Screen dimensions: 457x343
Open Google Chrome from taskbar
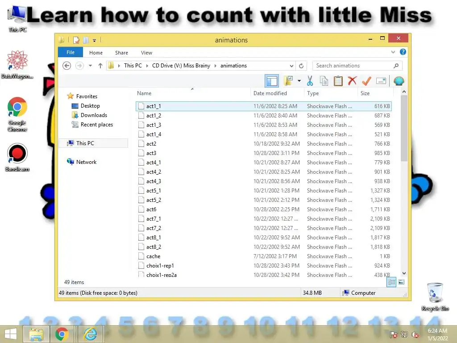click(62, 334)
